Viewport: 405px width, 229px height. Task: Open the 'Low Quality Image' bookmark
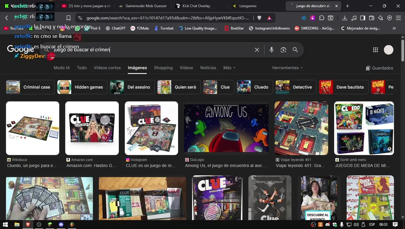click(198, 28)
